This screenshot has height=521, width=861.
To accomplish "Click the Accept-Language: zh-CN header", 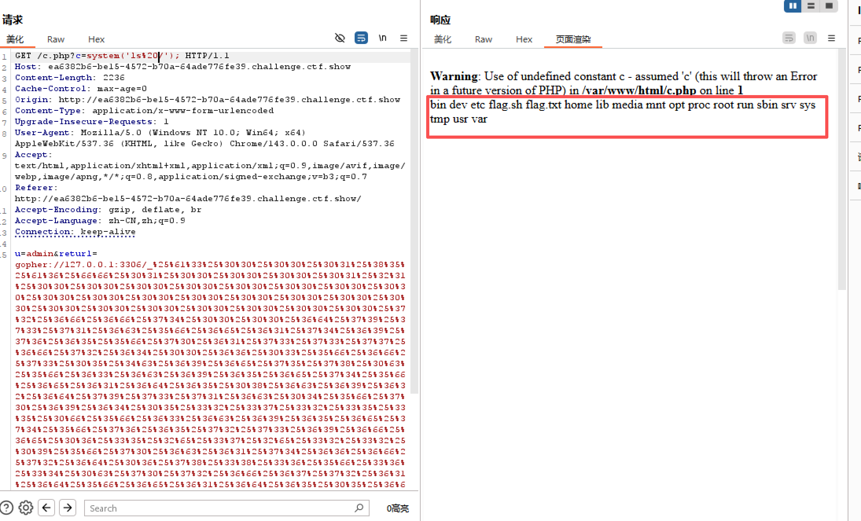I will (100, 221).
